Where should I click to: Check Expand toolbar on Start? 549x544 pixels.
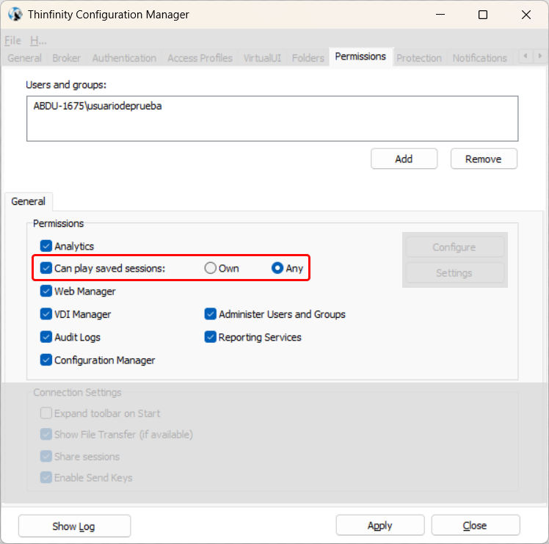[46, 413]
